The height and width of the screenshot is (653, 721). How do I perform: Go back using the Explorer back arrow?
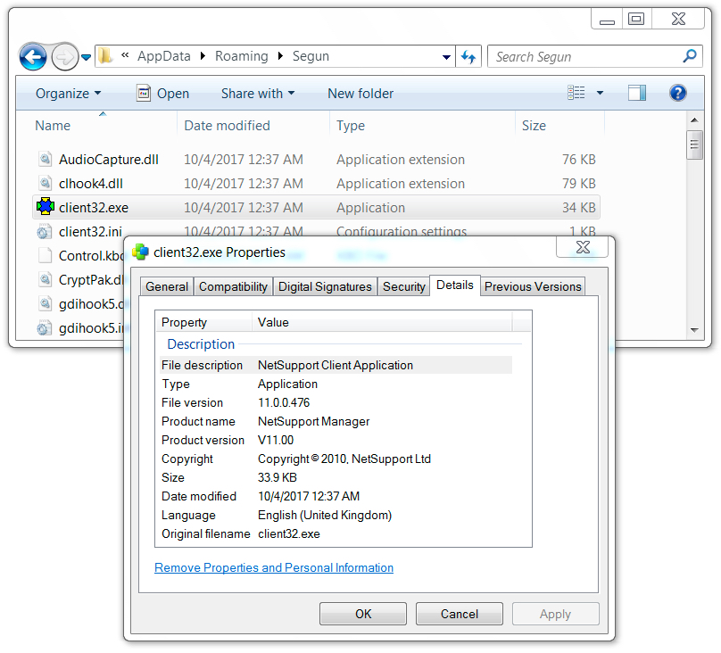(x=33, y=57)
